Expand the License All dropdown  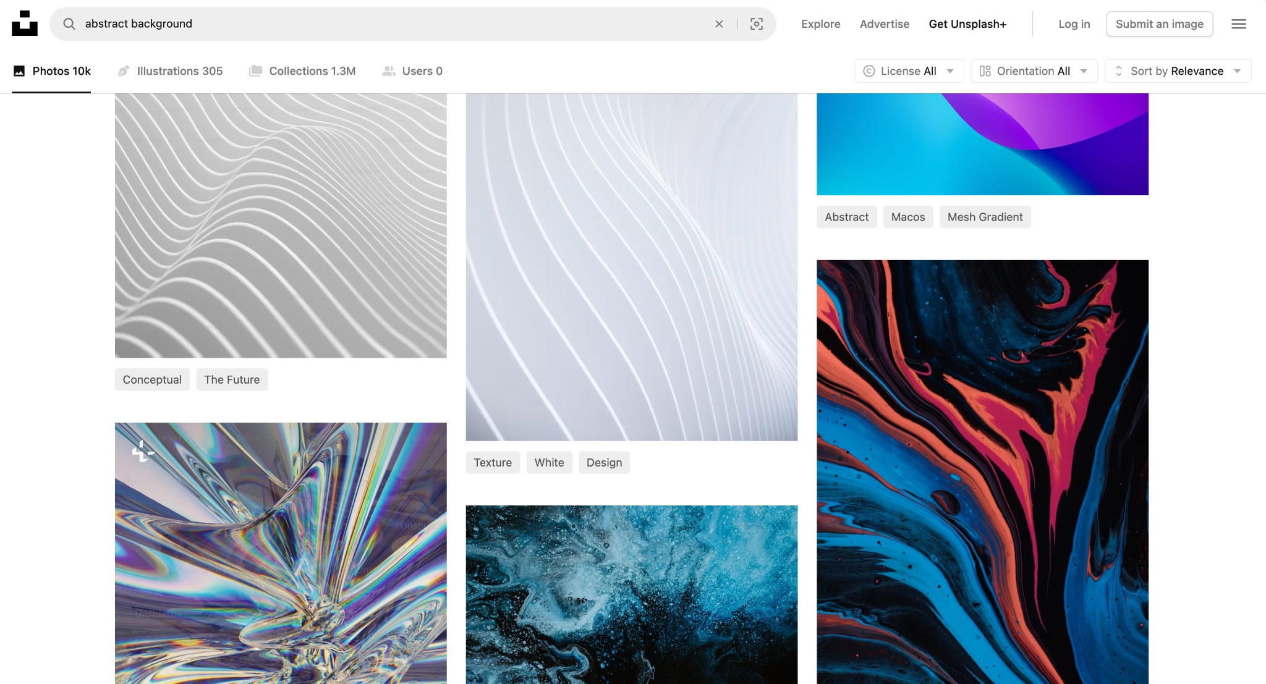tap(908, 71)
